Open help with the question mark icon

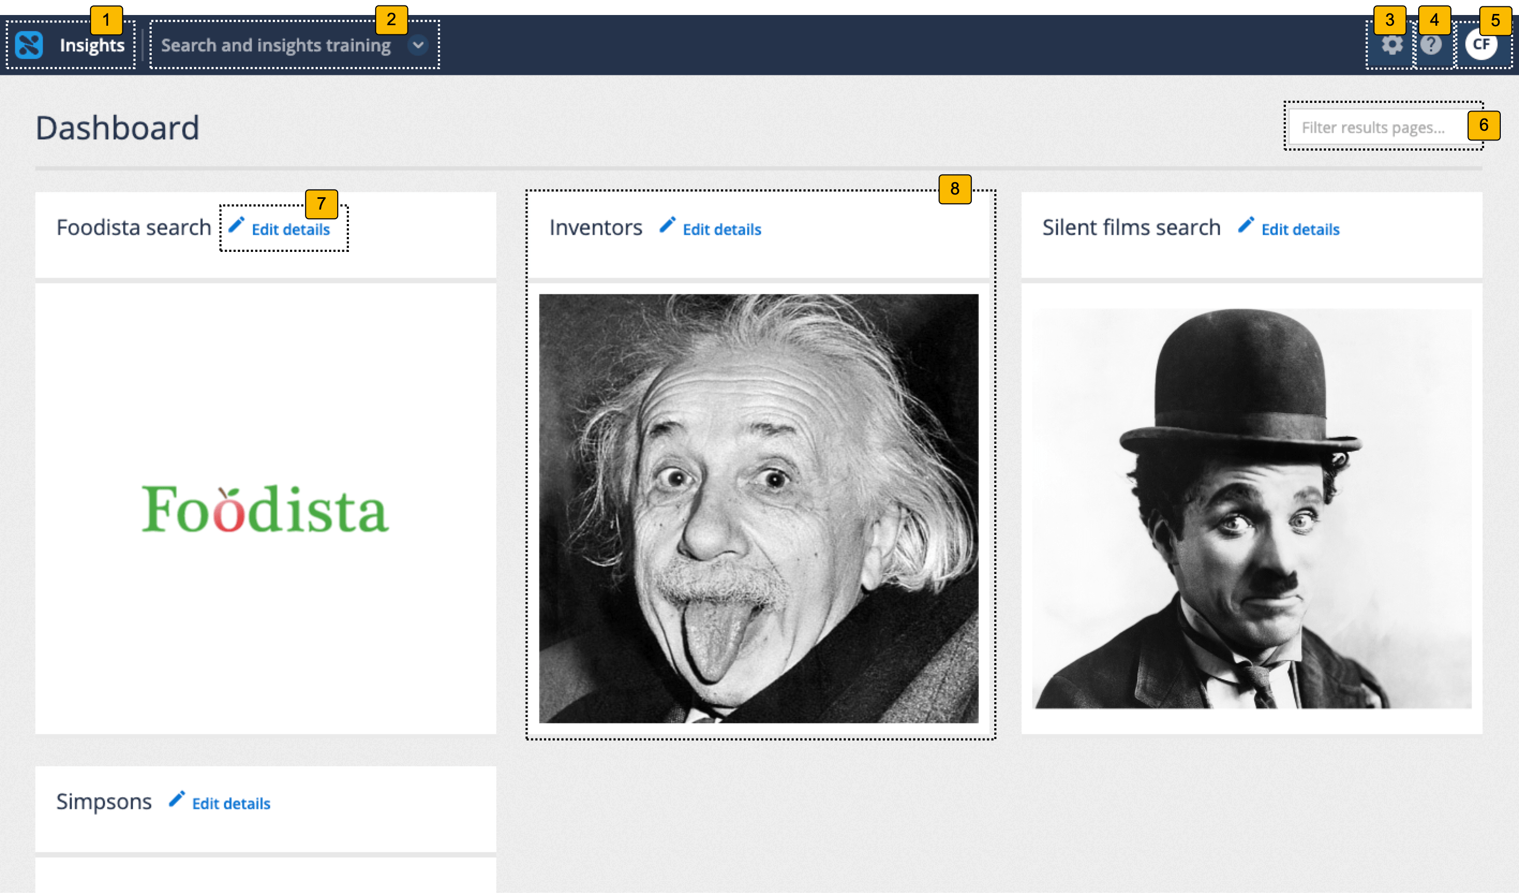click(x=1431, y=44)
